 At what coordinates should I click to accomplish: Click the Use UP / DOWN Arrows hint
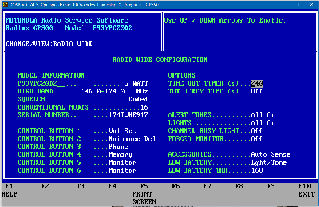click(x=225, y=20)
